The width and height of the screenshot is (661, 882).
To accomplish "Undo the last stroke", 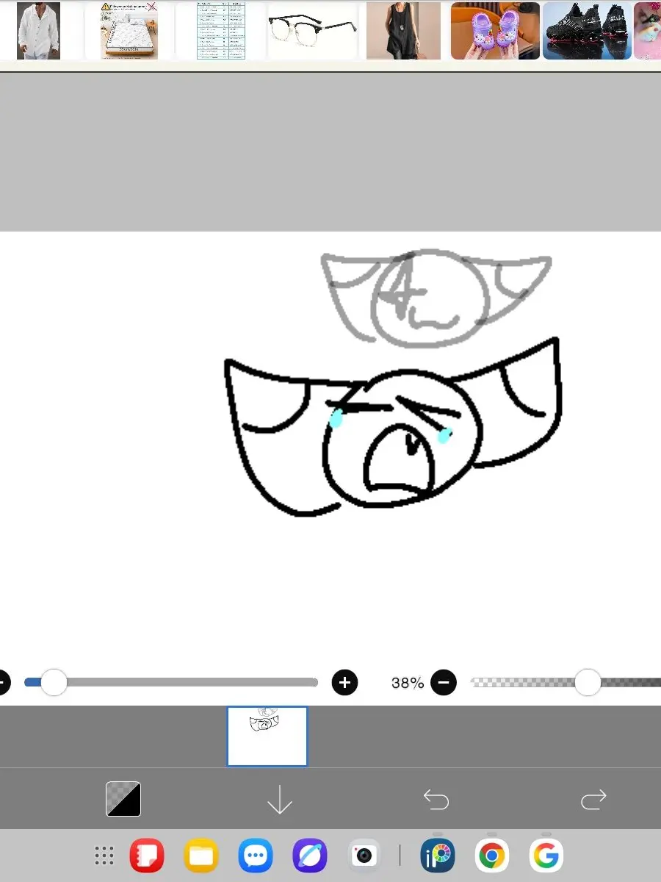I will tap(436, 799).
